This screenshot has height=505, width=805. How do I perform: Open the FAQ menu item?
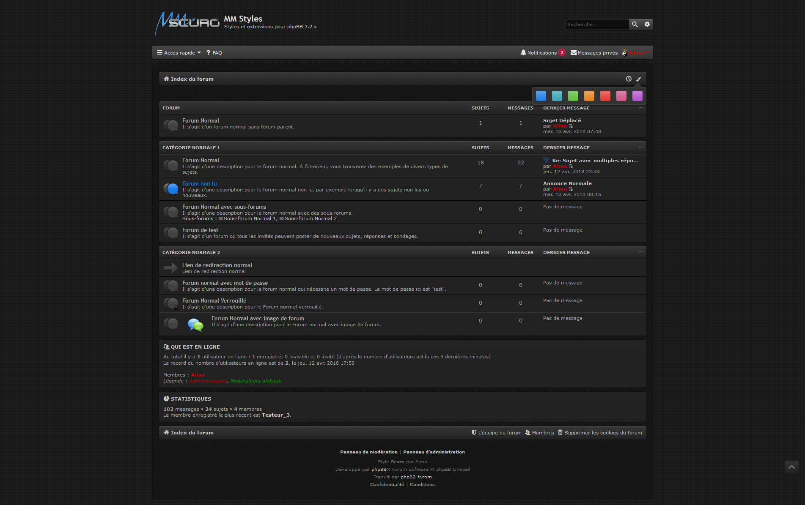click(214, 53)
